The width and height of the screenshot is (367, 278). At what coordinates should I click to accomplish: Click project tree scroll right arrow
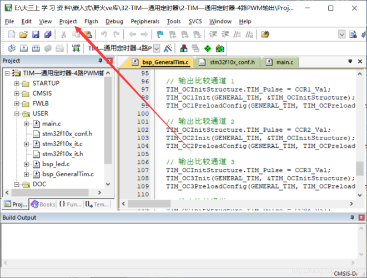point(99,192)
